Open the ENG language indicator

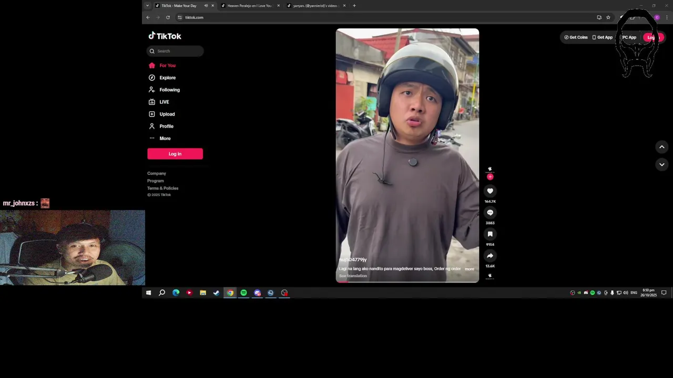[x=634, y=293]
